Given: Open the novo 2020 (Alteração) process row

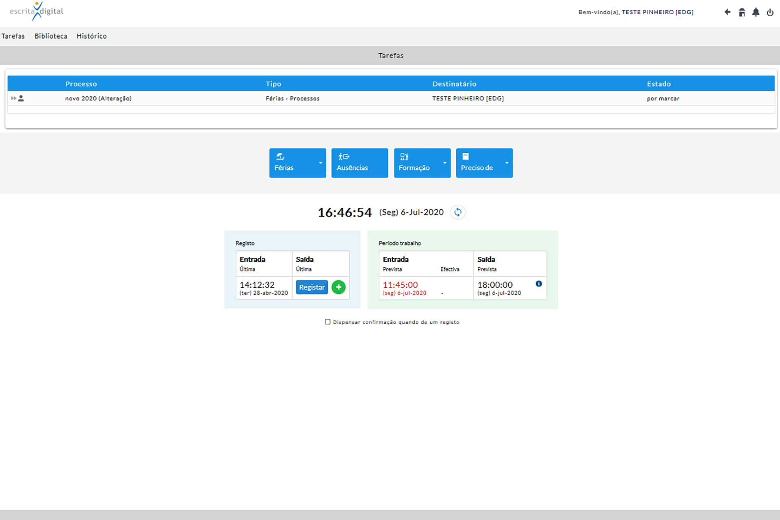Looking at the screenshot, I should (x=98, y=98).
